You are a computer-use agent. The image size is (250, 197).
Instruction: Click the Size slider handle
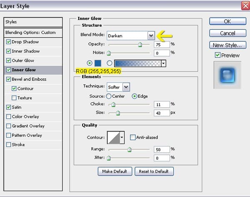(118, 113)
